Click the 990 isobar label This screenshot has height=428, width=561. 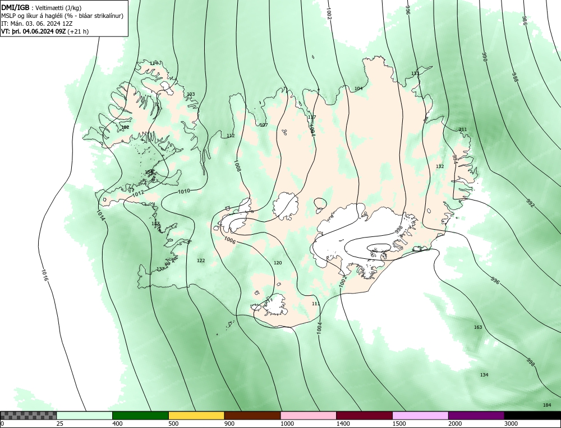(x=485, y=57)
